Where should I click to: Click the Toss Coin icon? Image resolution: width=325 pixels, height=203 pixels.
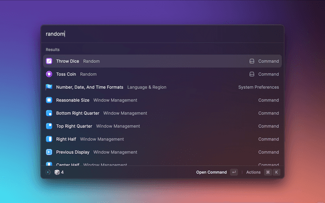point(49,74)
